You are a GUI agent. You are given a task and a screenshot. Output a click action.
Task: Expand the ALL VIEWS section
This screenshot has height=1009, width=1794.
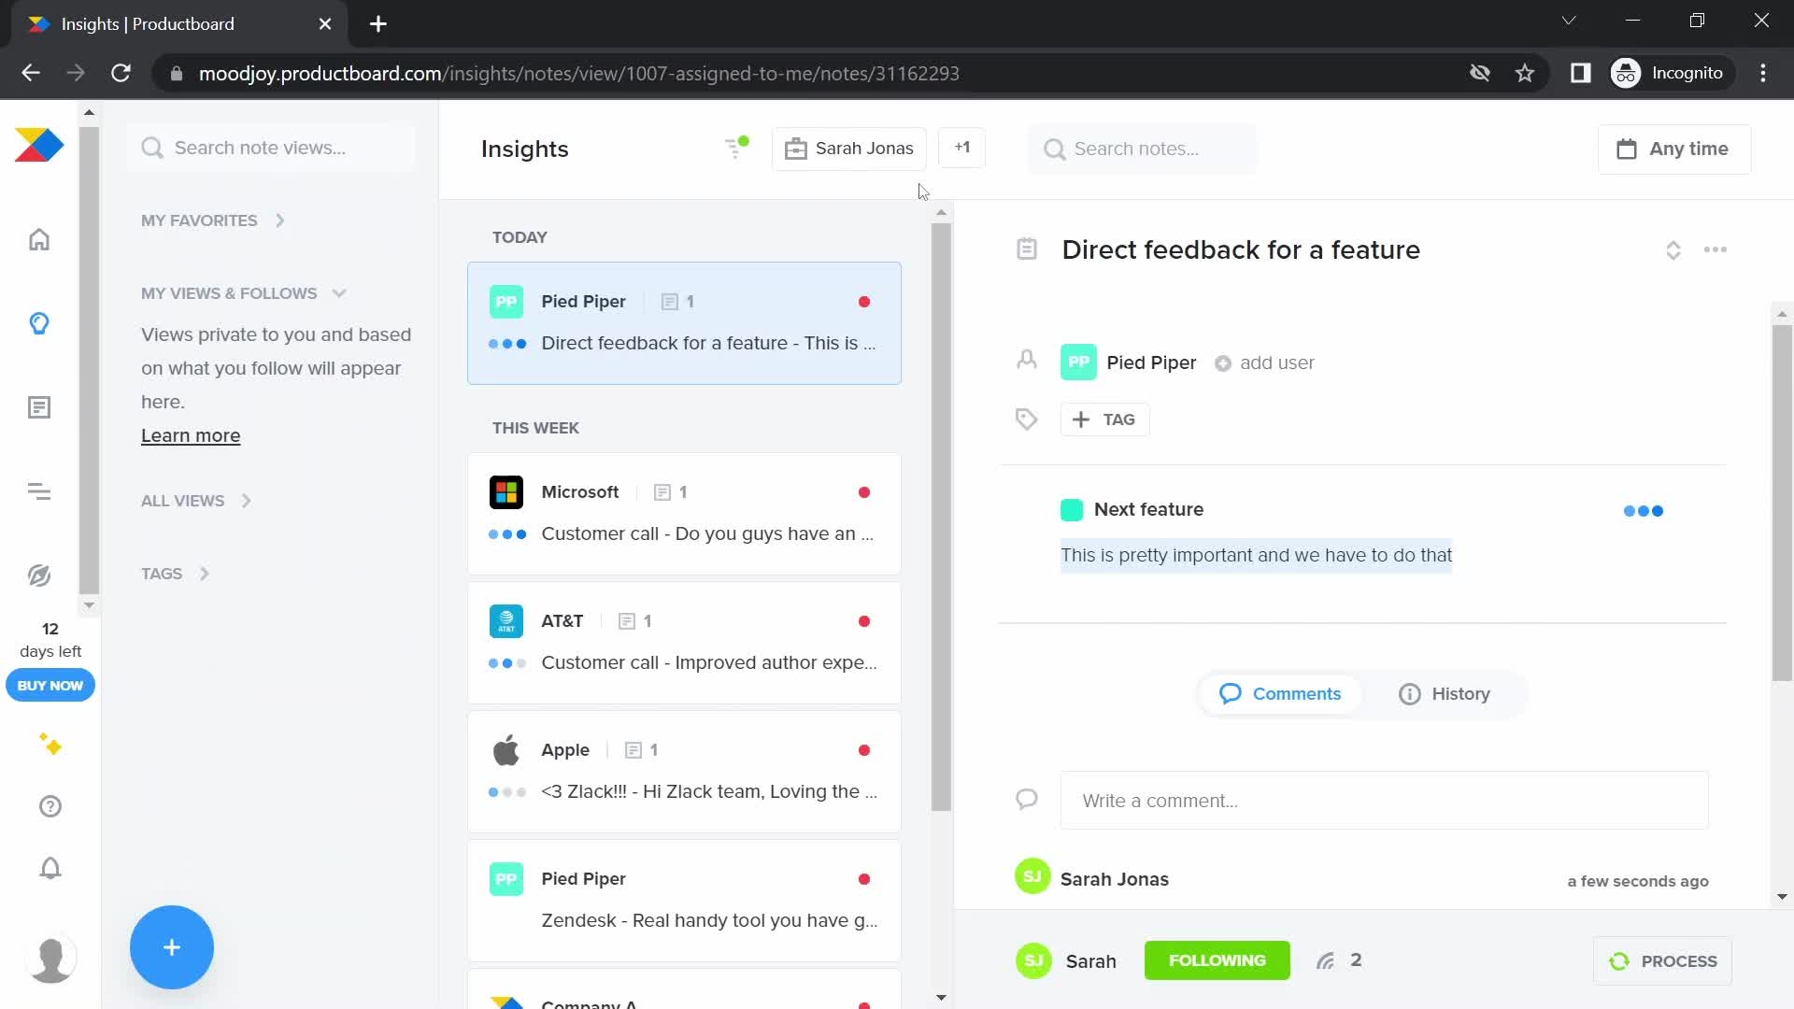(x=196, y=501)
